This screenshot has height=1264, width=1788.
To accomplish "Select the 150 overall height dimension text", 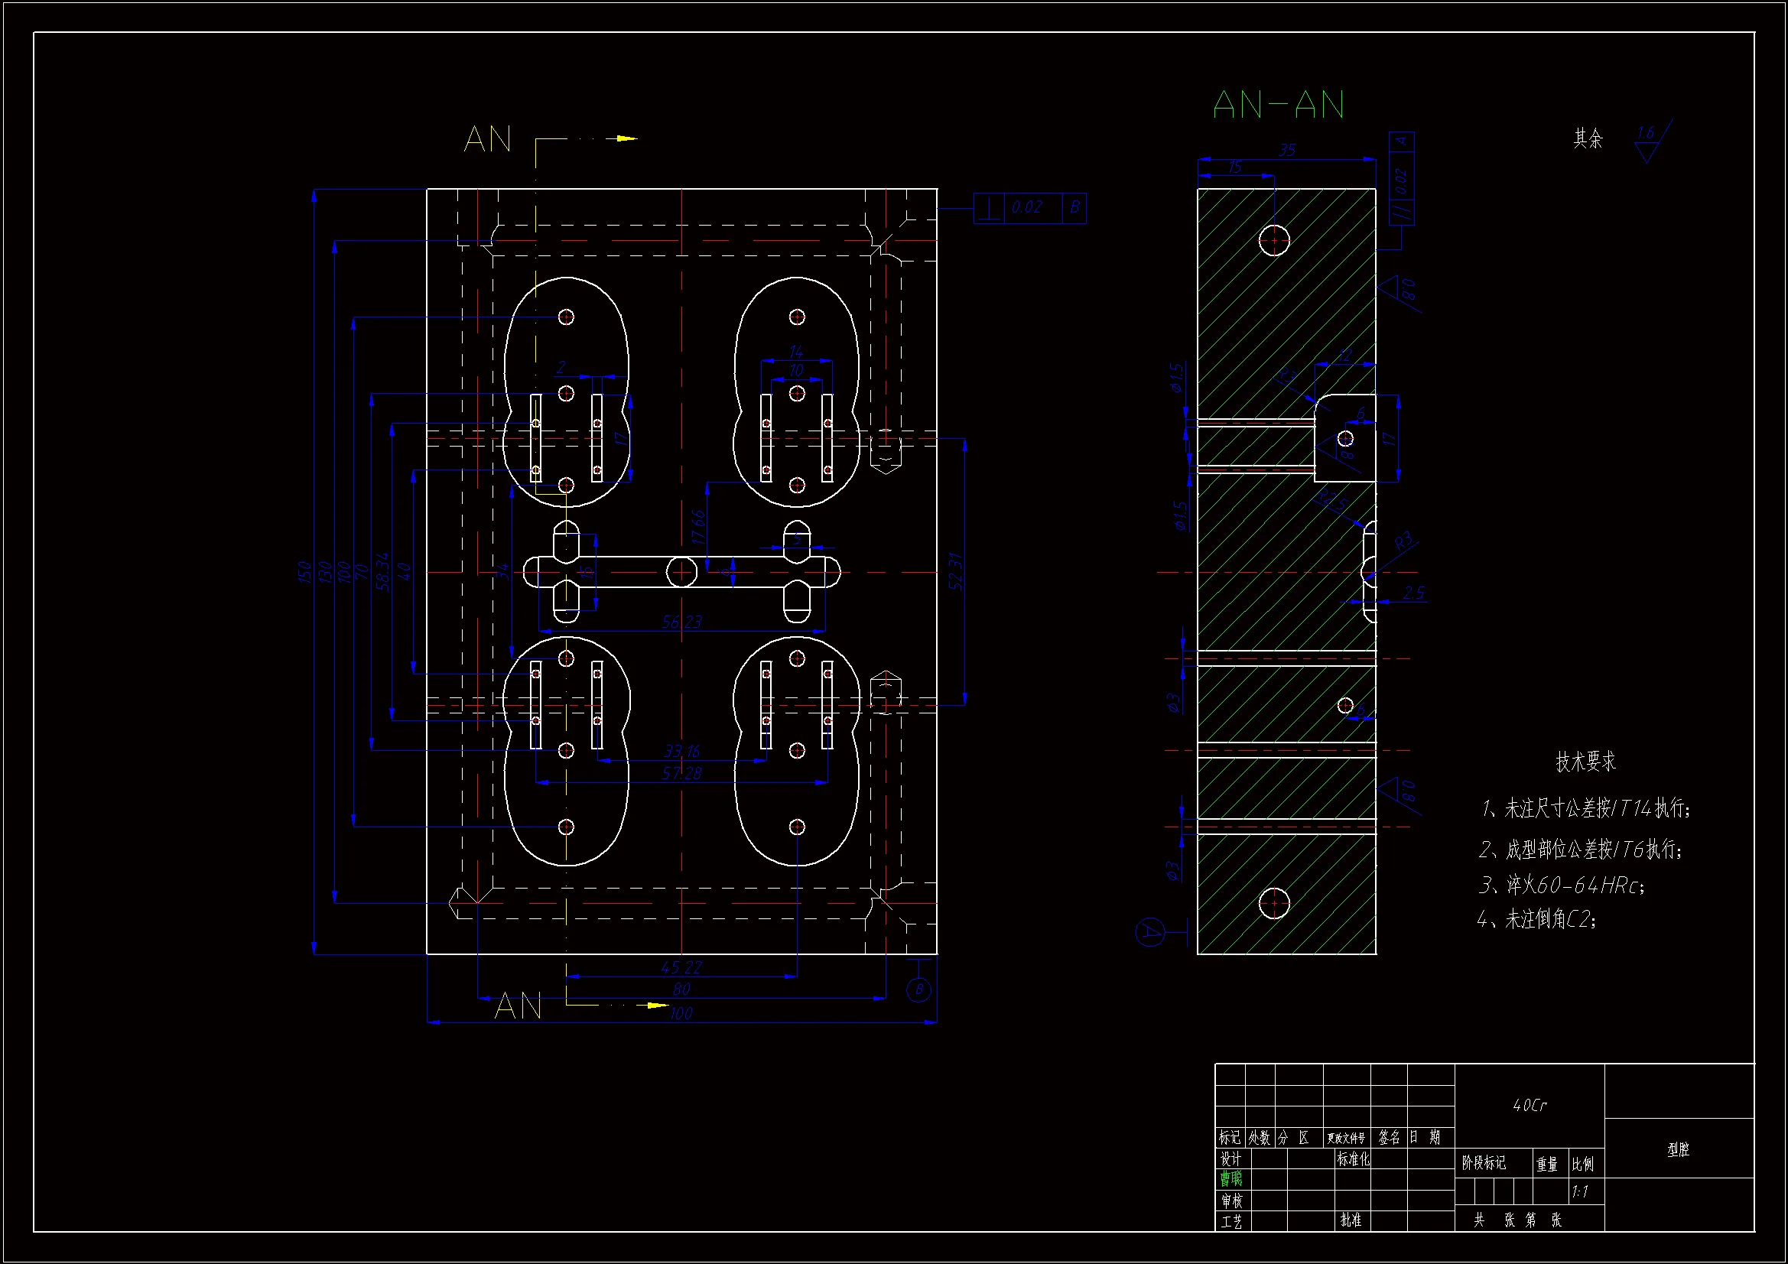I will (304, 572).
